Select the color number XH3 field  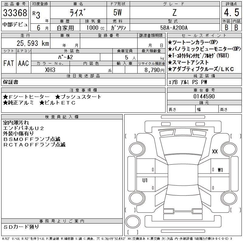tap(50, 70)
